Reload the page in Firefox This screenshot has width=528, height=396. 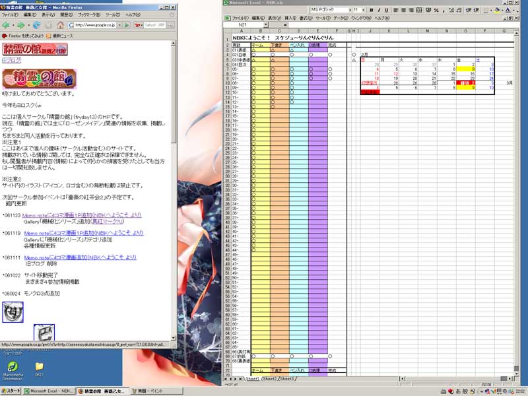point(36,25)
